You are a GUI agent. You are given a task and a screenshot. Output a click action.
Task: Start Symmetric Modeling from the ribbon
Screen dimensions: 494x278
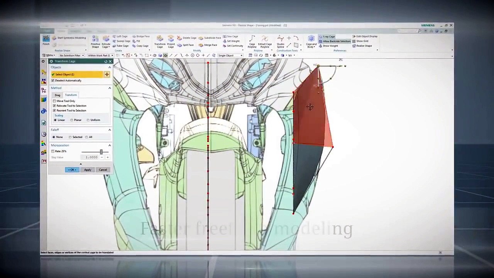pyautogui.click(x=69, y=38)
